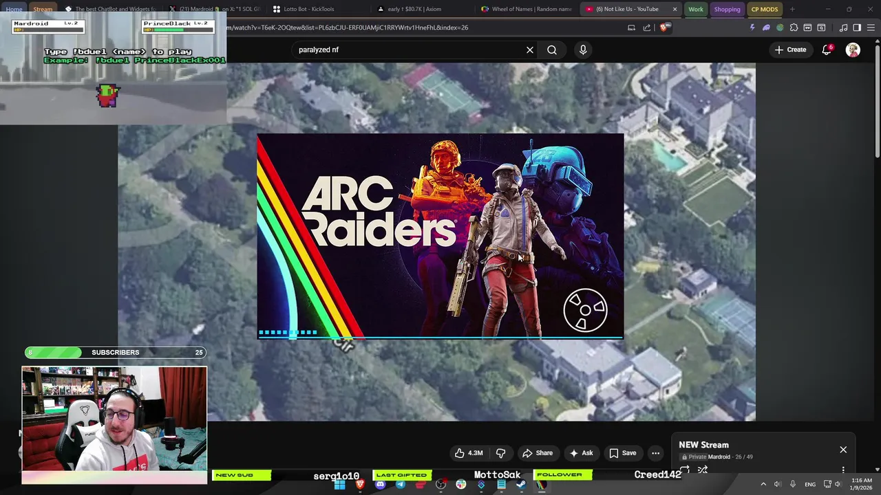Image resolution: width=881 pixels, height=495 pixels.
Task: Clear the 'paralyzed nf' search text
Action: click(530, 49)
